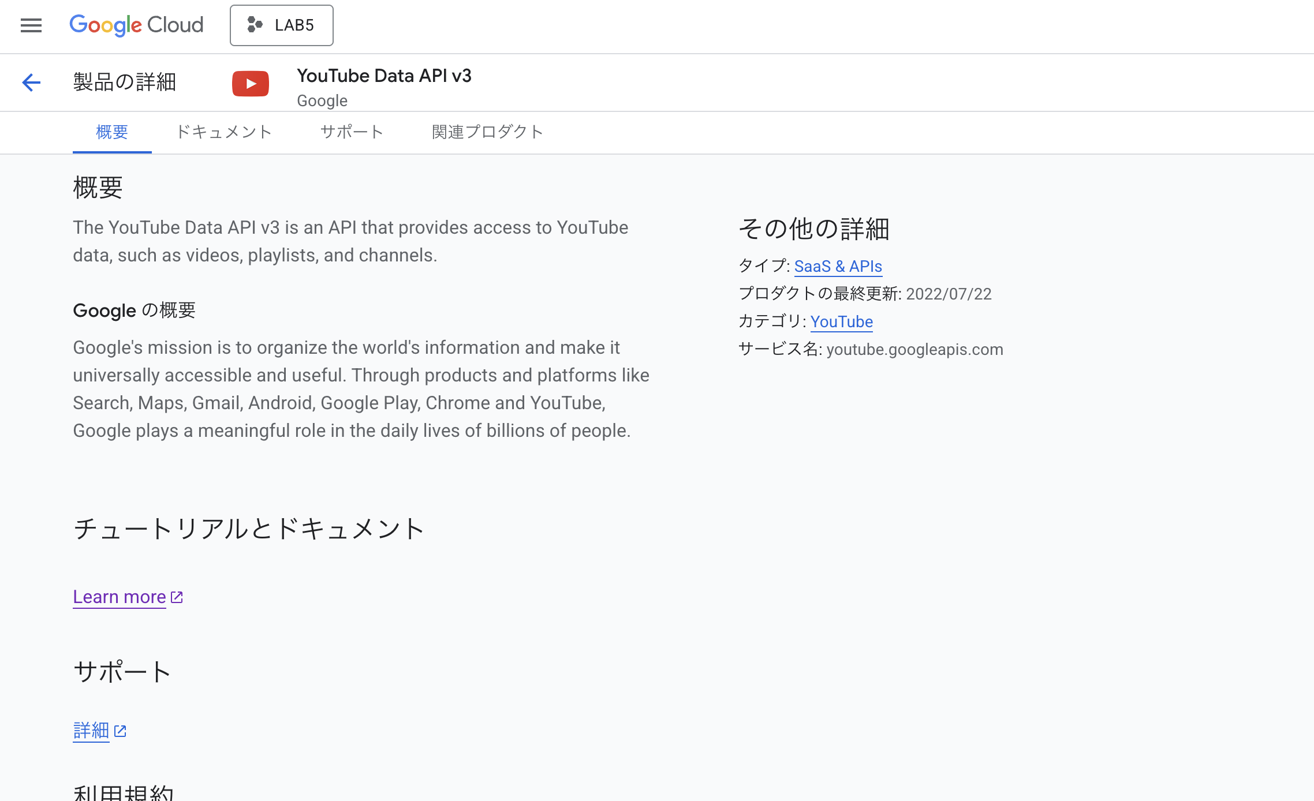Click the Learn more link

[x=119, y=597]
